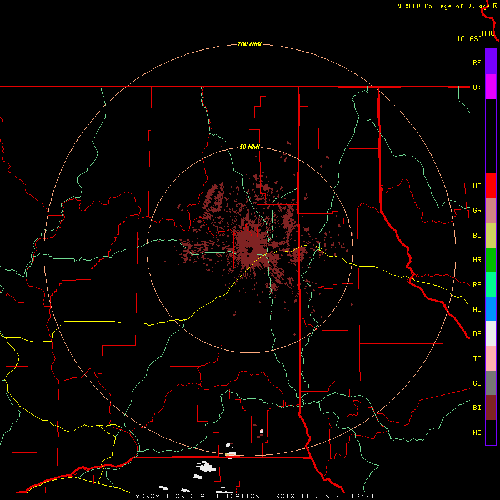Click the GC legend label
The height and width of the screenshot is (500, 500).
[477, 383]
